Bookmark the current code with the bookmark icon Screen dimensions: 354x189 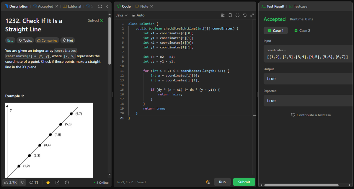230,15
